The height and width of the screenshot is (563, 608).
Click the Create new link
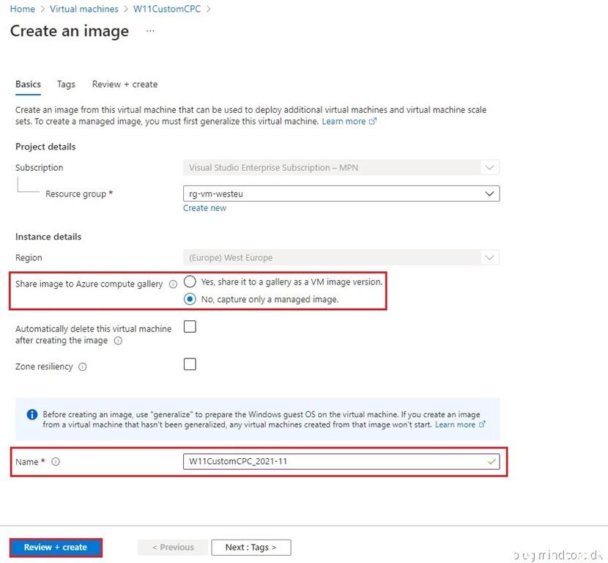pyautogui.click(x=204, y=208)
